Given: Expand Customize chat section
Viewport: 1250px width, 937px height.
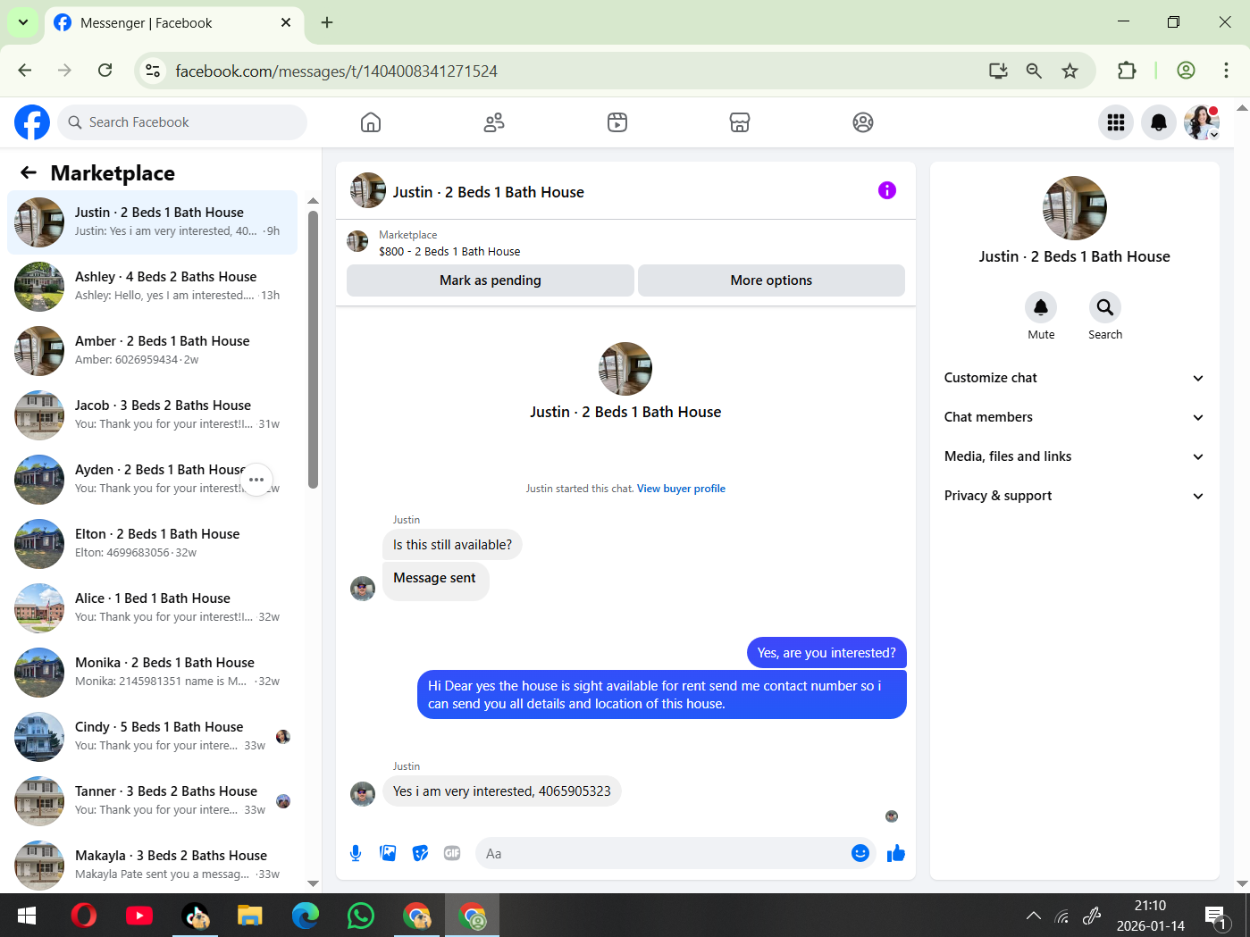Looking at the screenshot, I should click(x=1073, y=378).
